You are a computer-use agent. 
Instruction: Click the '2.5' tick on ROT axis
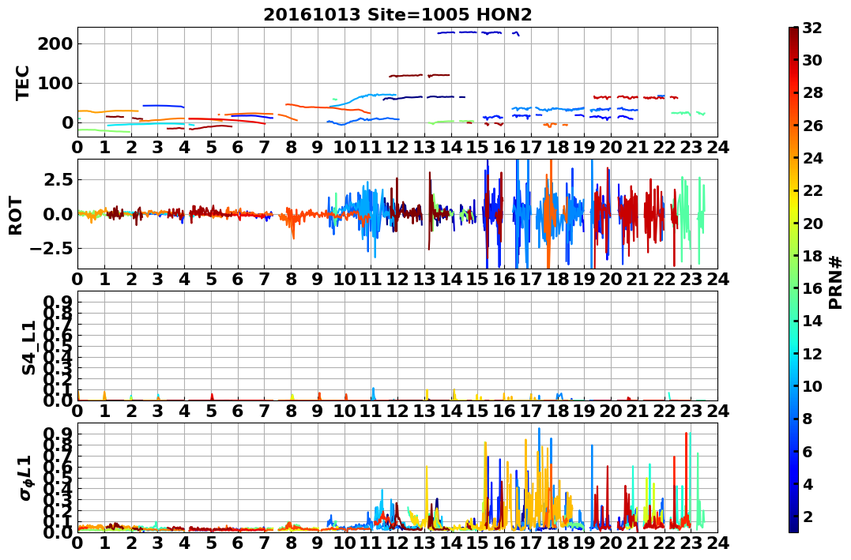(x=58, y=179)
